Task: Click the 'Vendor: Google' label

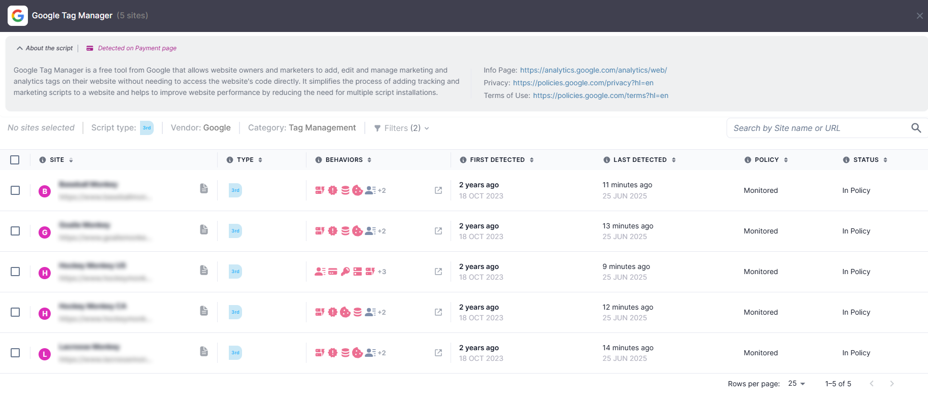Action: (201, 128)
